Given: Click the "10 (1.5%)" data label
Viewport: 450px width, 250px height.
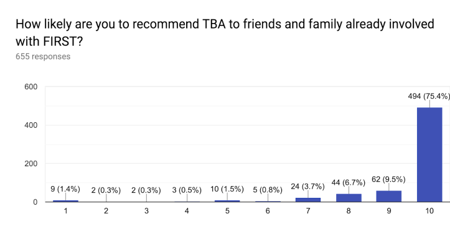Looking at the screenshot, I should (x=227, y=190).
